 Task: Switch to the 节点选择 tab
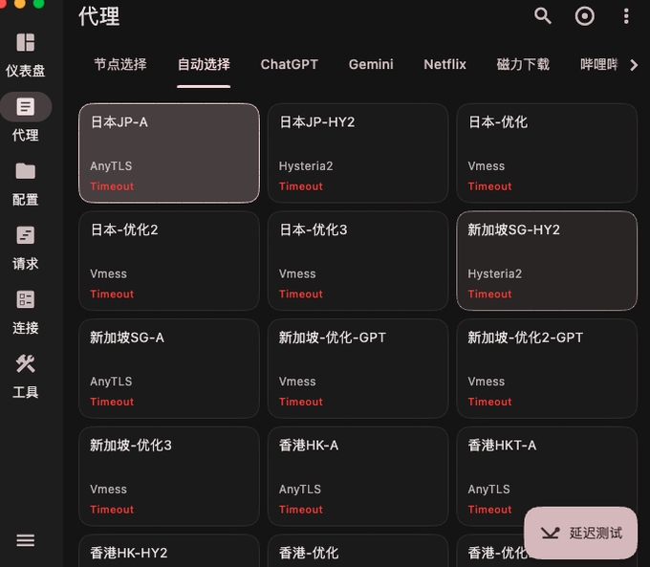tap(120, 64)
